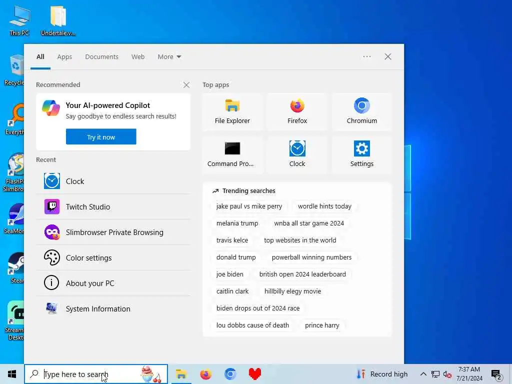Dismiss the Recommended section
The height and width of the screenshot is (384, 512).
(186, 85)
